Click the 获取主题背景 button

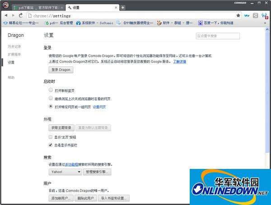coord(61,128)
